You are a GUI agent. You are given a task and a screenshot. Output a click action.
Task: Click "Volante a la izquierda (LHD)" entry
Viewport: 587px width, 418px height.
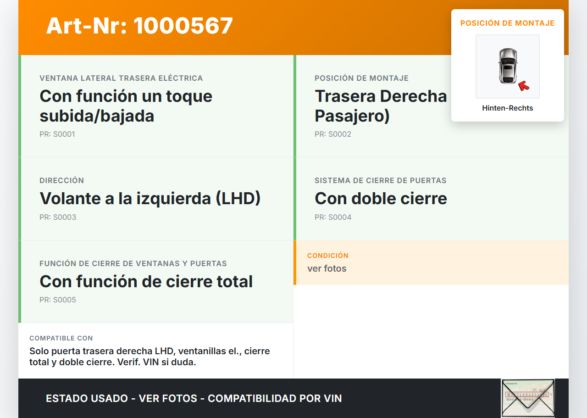(150, 198)
